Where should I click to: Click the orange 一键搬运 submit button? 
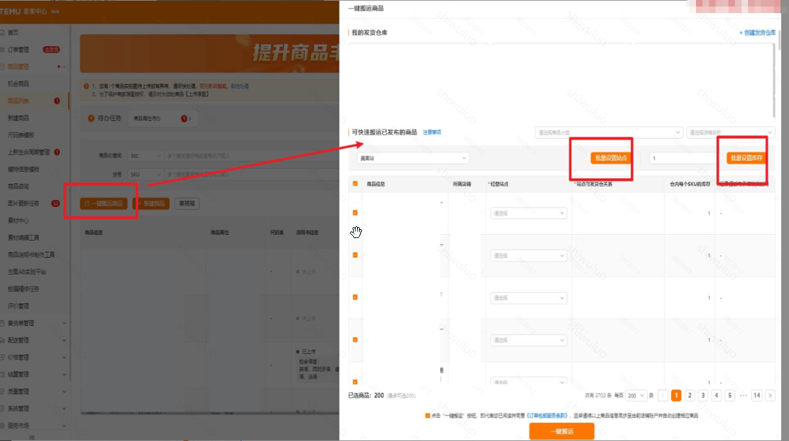(561, 431)
